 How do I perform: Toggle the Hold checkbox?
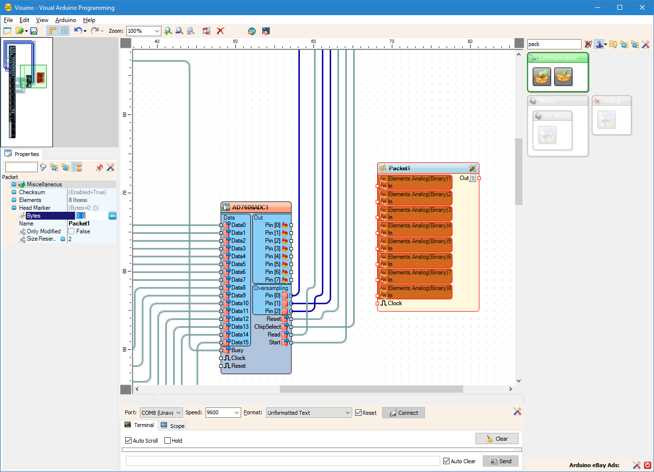click(x=168, y=441)
